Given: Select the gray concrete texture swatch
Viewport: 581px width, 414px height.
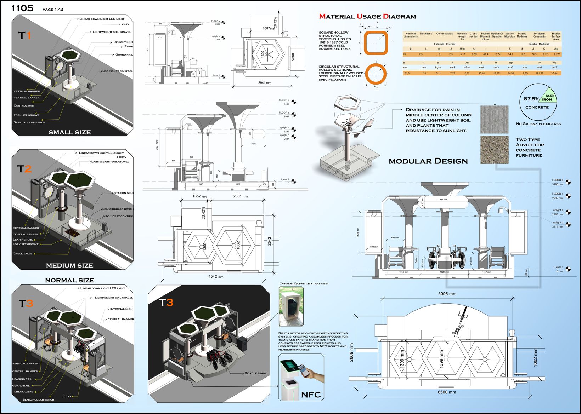Looking at the screenshot, I should click(x=494, y=119).
